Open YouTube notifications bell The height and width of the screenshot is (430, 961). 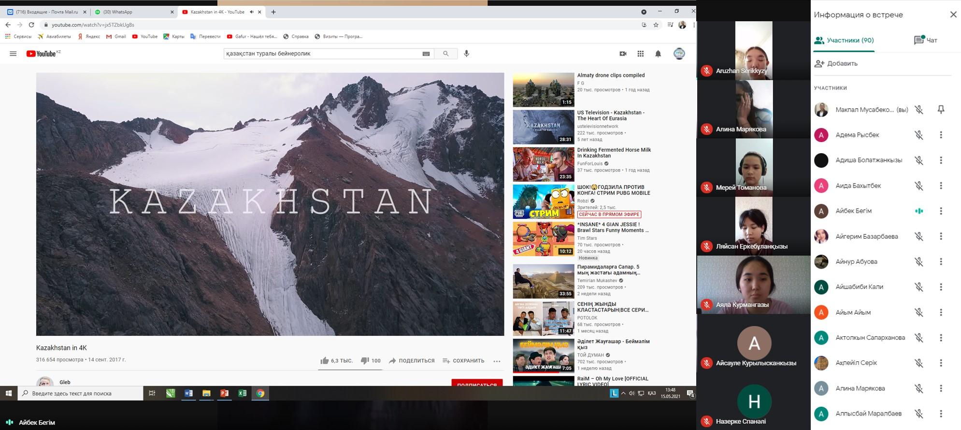point(658,54)
